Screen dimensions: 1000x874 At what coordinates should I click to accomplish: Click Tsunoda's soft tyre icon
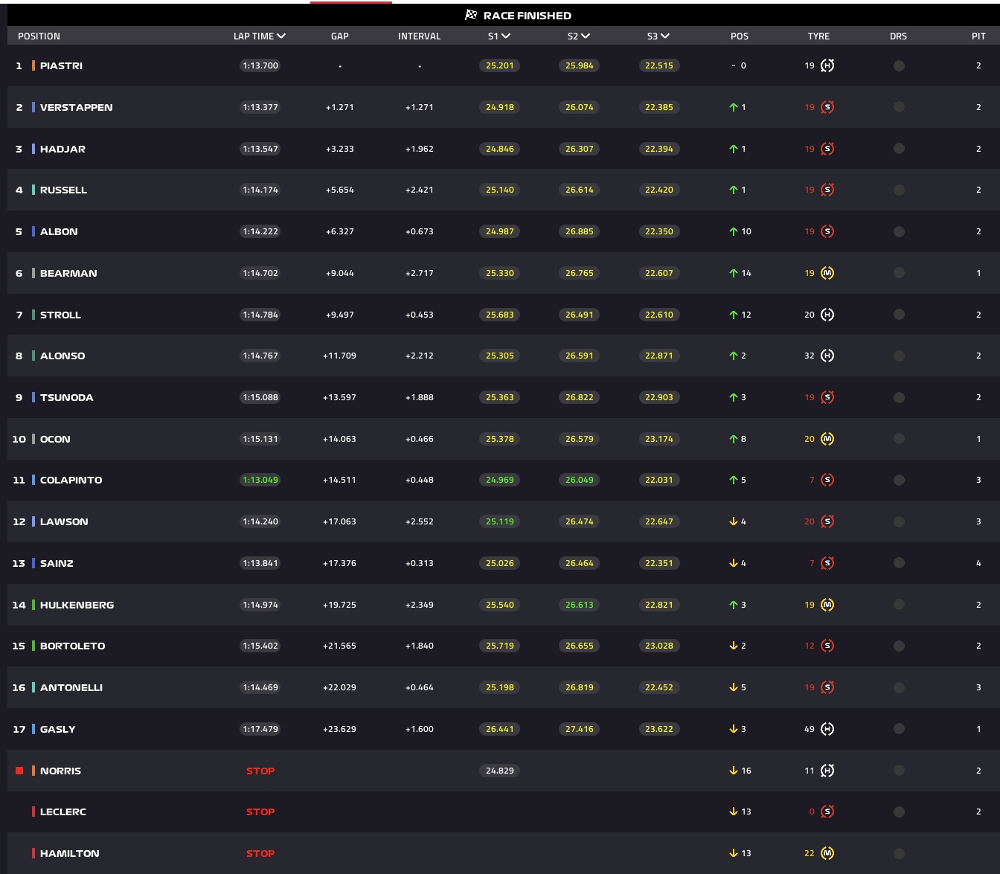pyautogui.click(x=827, y=397)
